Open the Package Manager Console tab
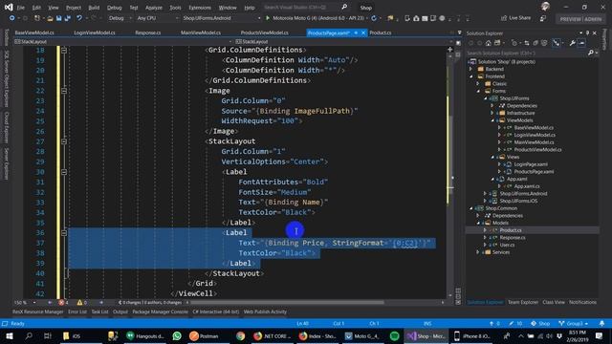This screenshot has width=612, height=344. click(160, 312)
